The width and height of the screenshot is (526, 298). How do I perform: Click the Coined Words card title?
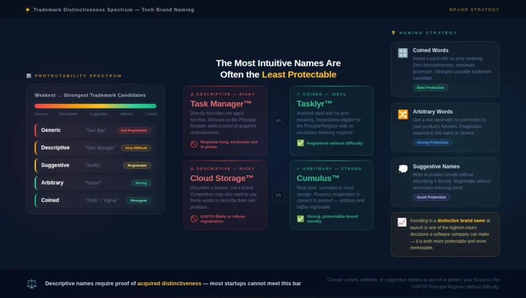coord(430,50)
